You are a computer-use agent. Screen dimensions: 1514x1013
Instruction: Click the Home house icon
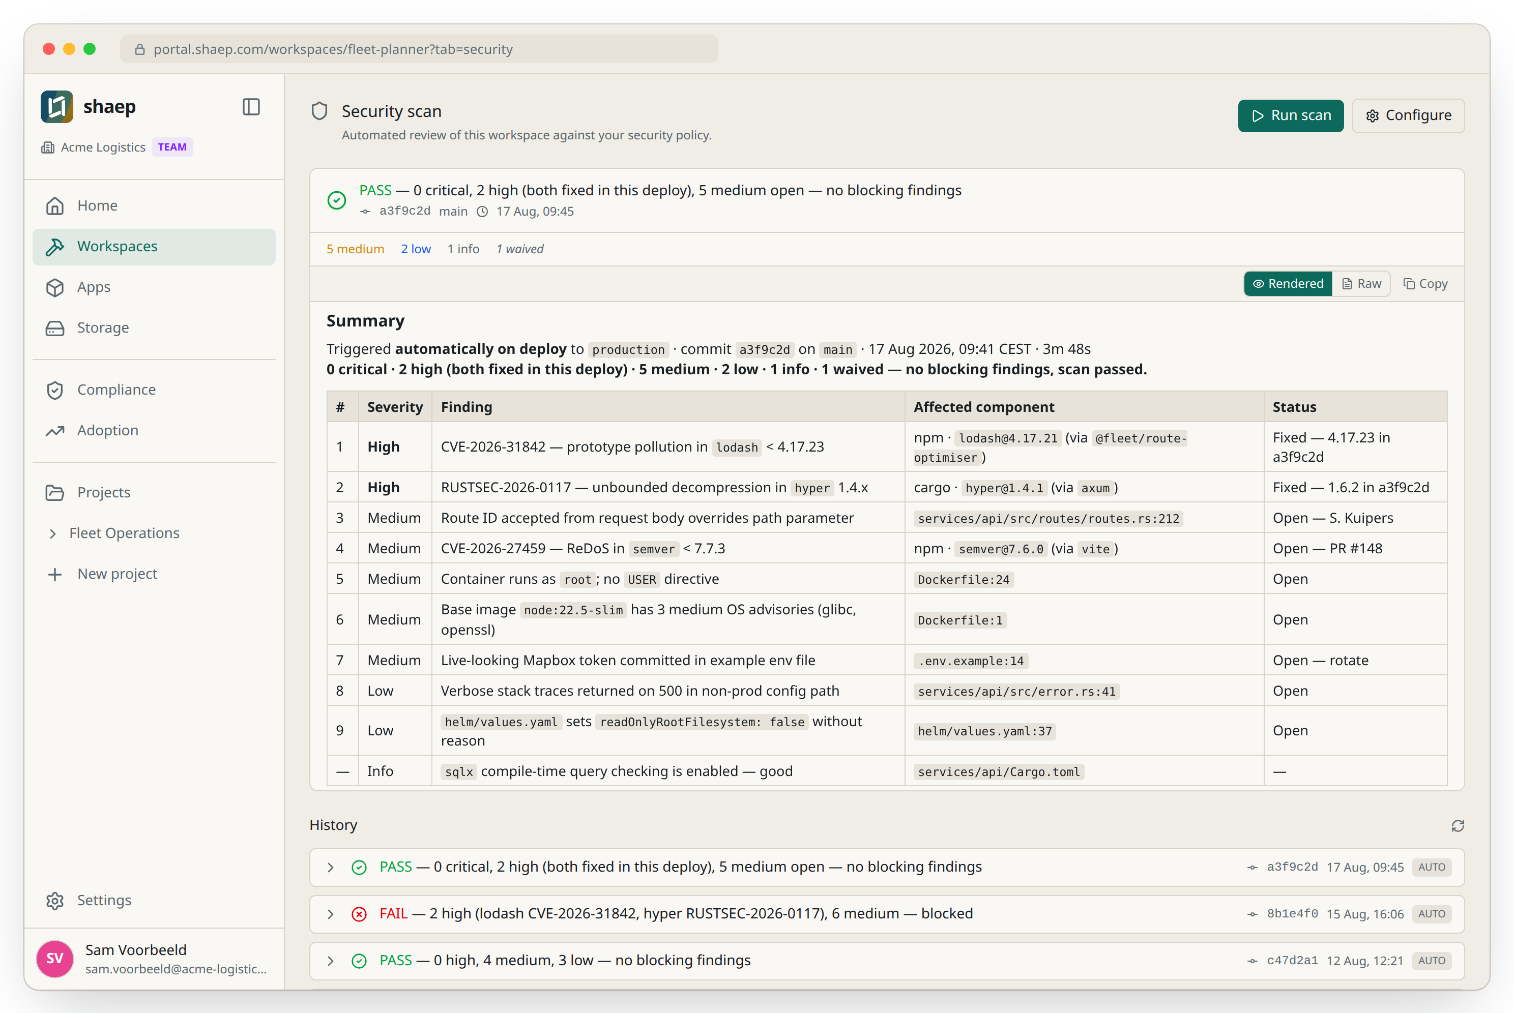[x=55, y=205]
